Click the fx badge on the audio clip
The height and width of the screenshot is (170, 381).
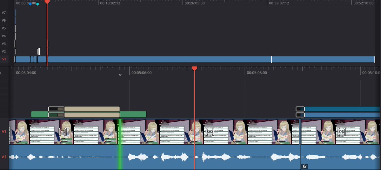(304, 167)
